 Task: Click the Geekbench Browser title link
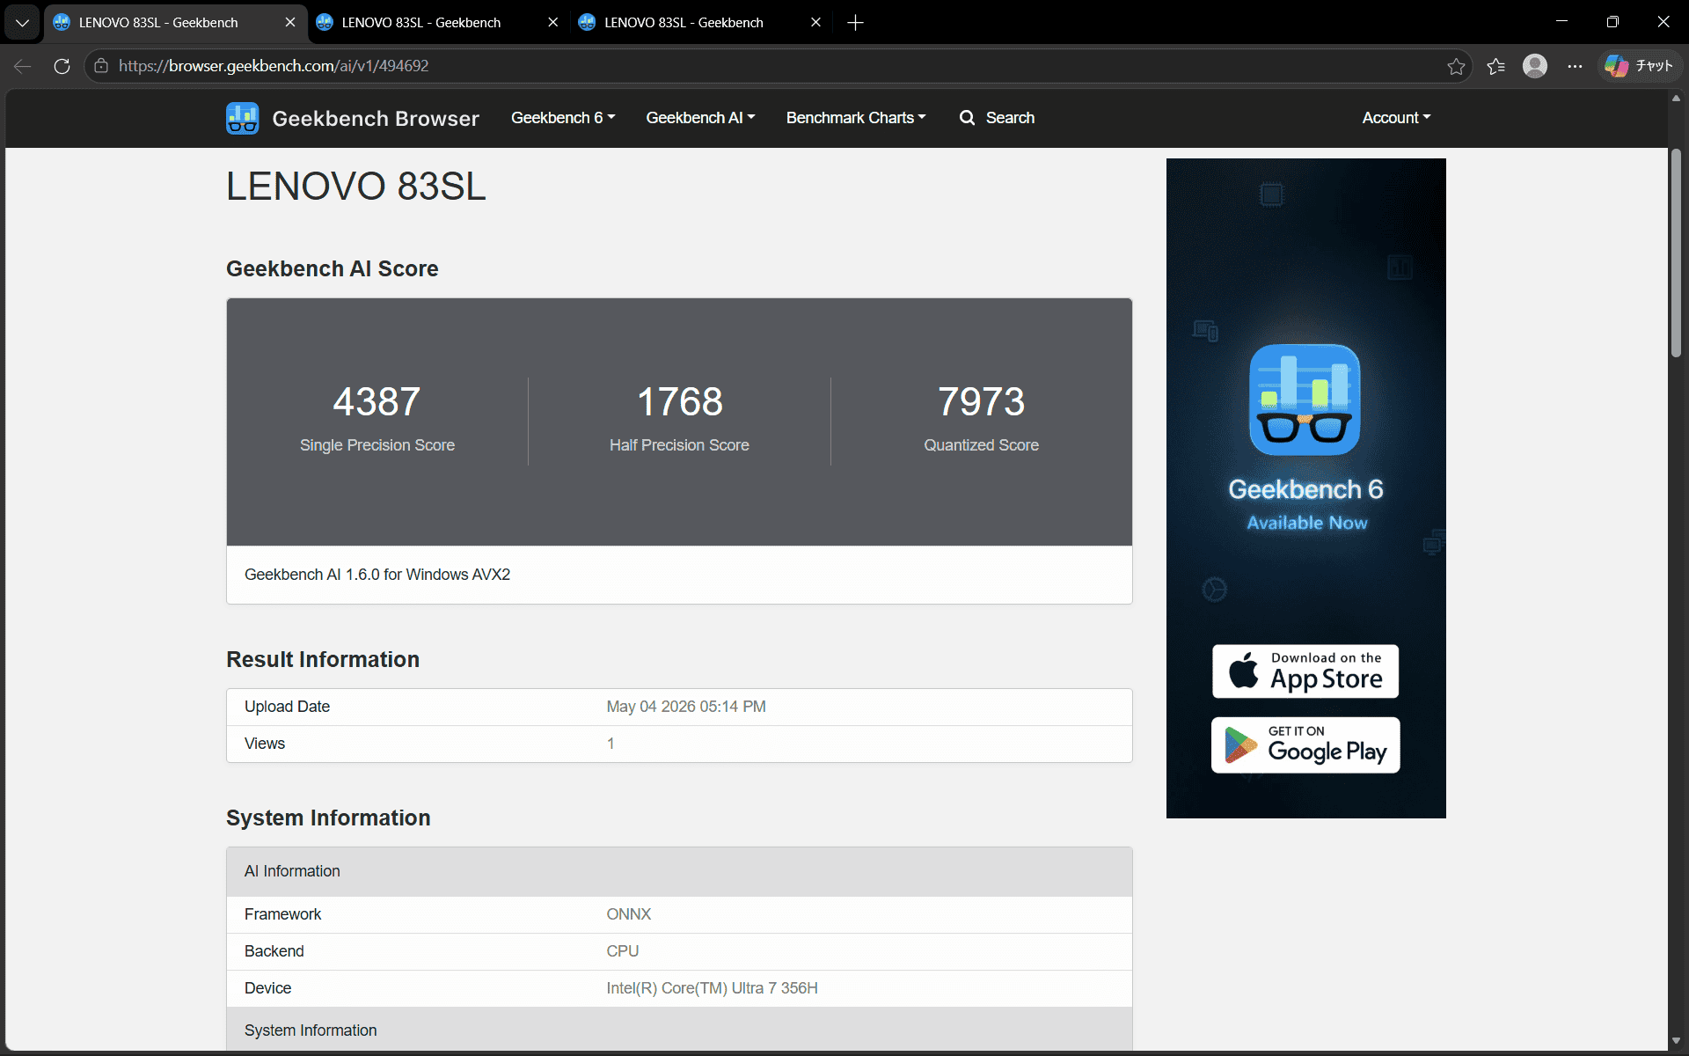[376, 119]
